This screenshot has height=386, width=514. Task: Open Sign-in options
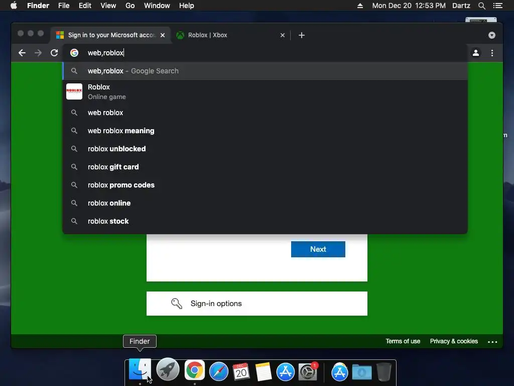point(256,303)
